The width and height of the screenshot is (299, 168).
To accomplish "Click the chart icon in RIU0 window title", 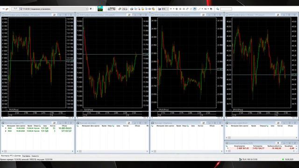I will click(3, 14).
